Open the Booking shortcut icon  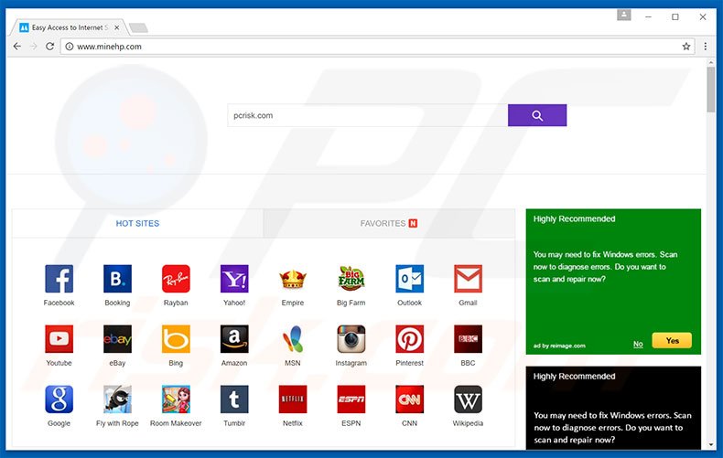117,279
